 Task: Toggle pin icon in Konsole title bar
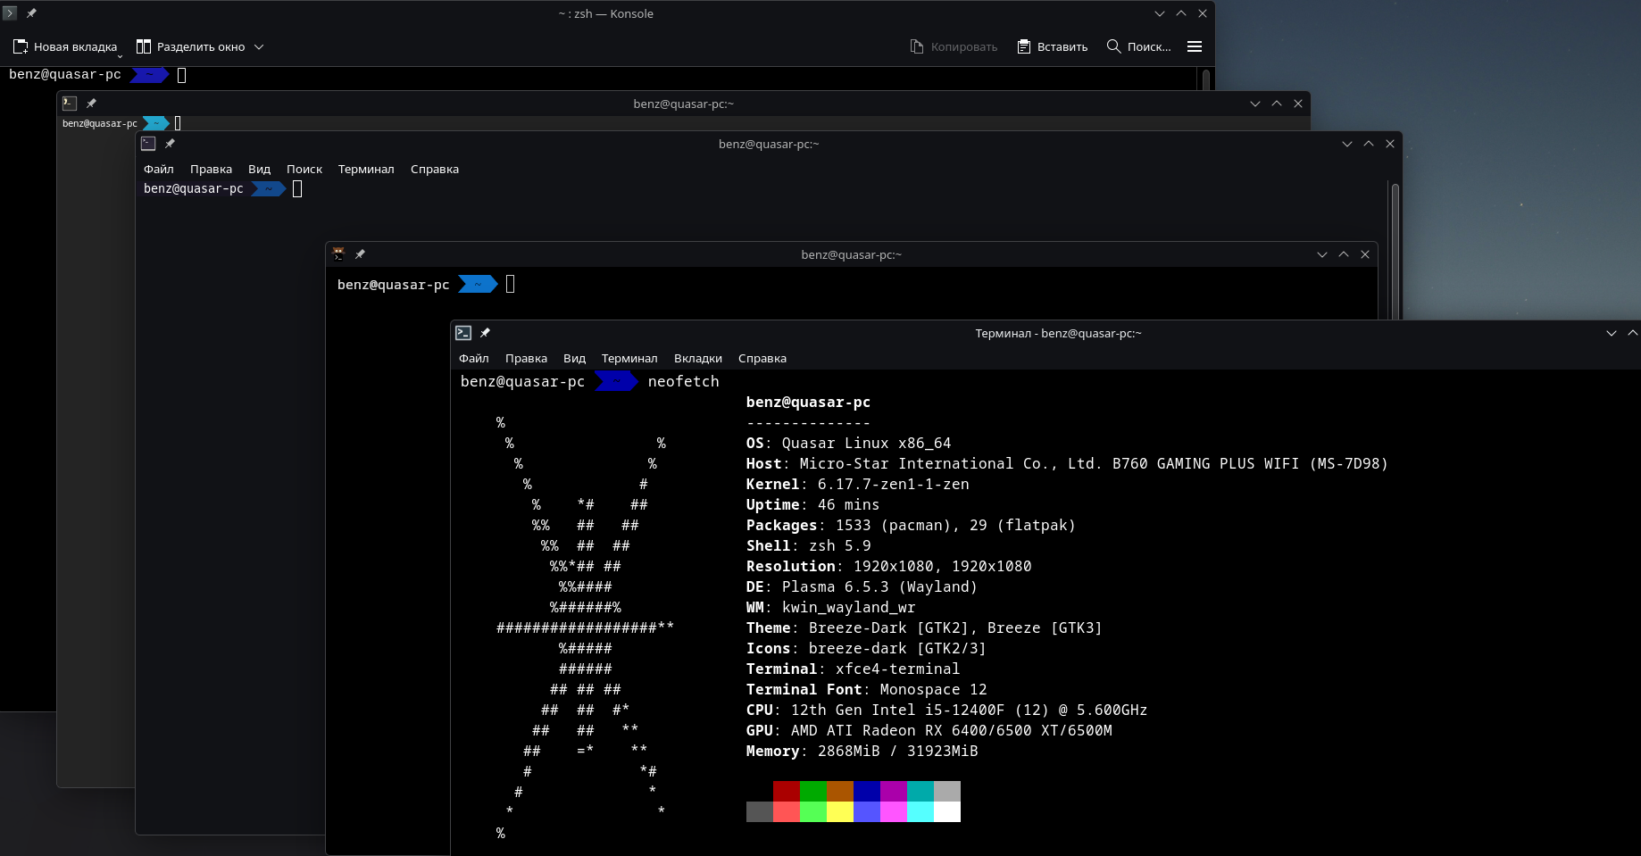click(31, 13)
